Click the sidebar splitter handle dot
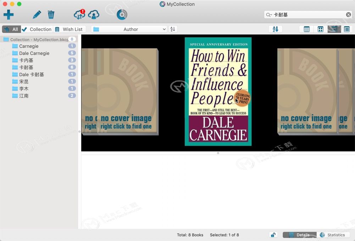The height and width of the screenshot is (241, 355). 79,132
